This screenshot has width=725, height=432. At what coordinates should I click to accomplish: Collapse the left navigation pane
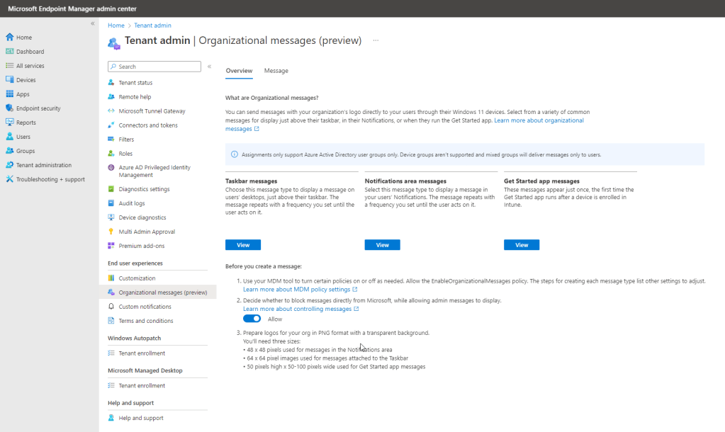click(93, 22)
